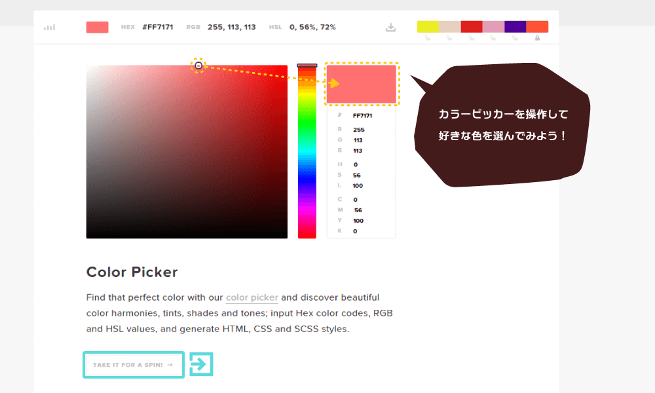Click the Y field showing 100
The width and height of the screenshot is (655, 393).
pos(358,221)
